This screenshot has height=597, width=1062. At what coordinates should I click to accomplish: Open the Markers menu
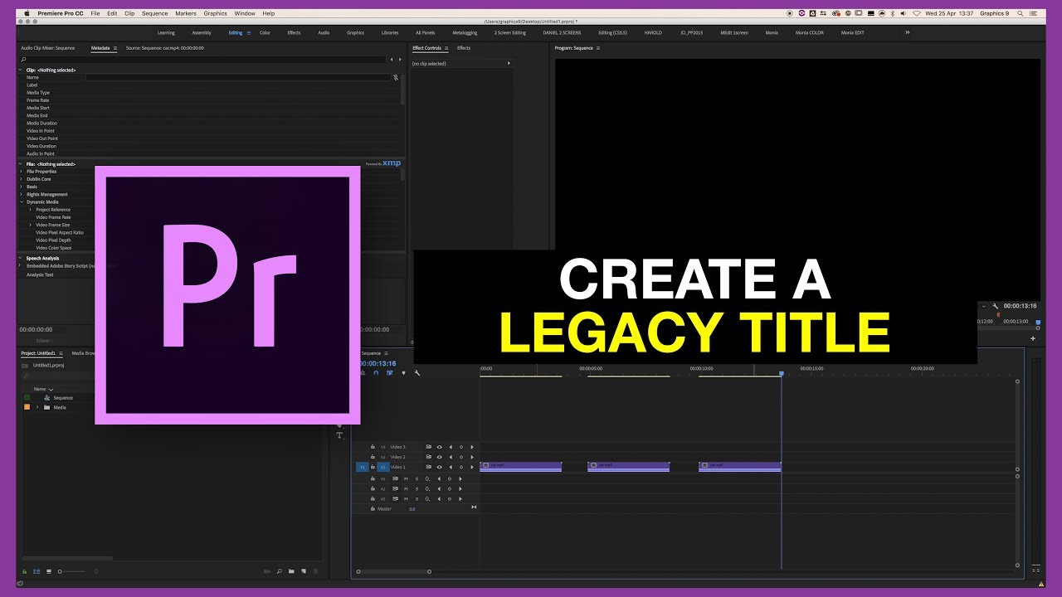186,13
